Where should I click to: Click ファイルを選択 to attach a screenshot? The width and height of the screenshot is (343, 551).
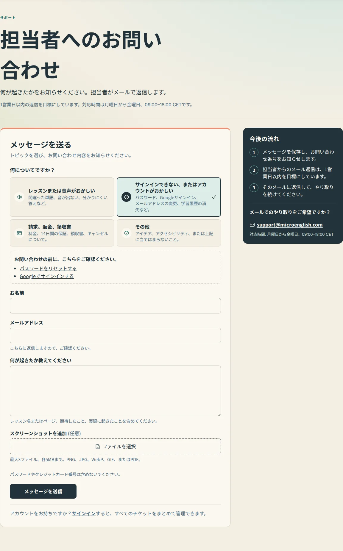[x=115, y=447]
